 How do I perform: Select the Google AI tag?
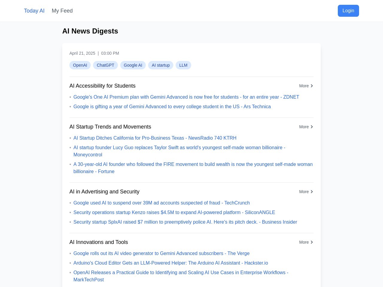[x=133, y=65]
